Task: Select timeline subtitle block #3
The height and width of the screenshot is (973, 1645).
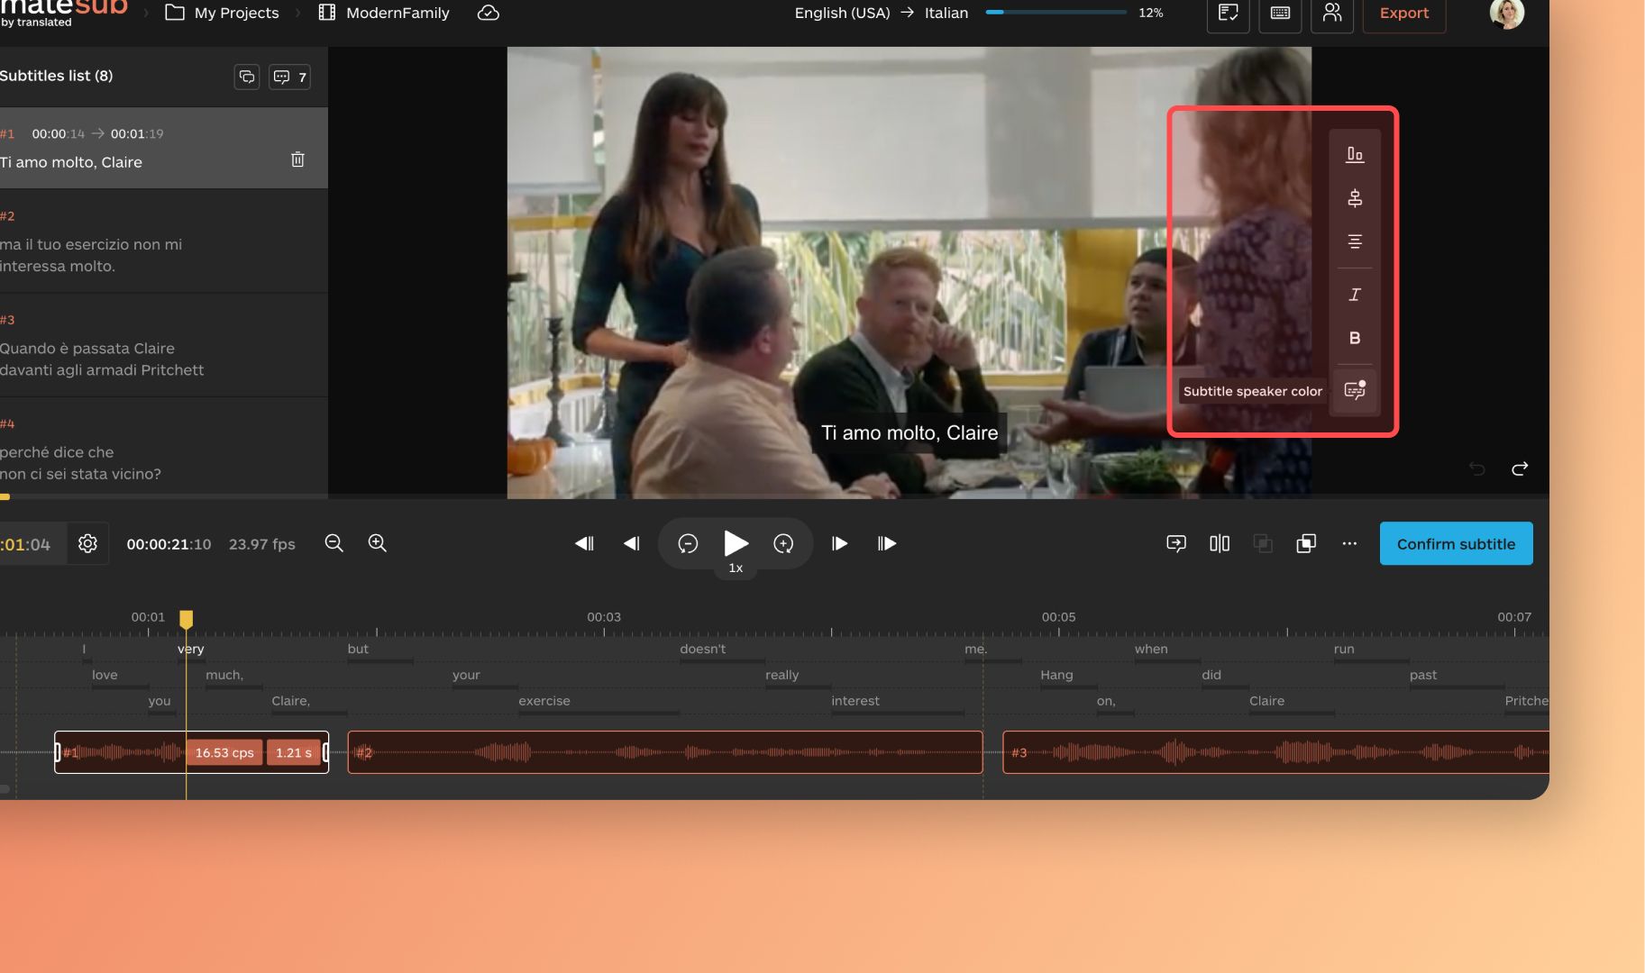Action: pos(1275,752)
